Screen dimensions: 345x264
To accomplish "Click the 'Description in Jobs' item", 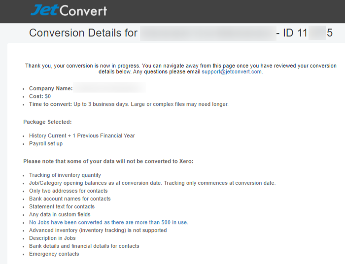I will [52, 238].
